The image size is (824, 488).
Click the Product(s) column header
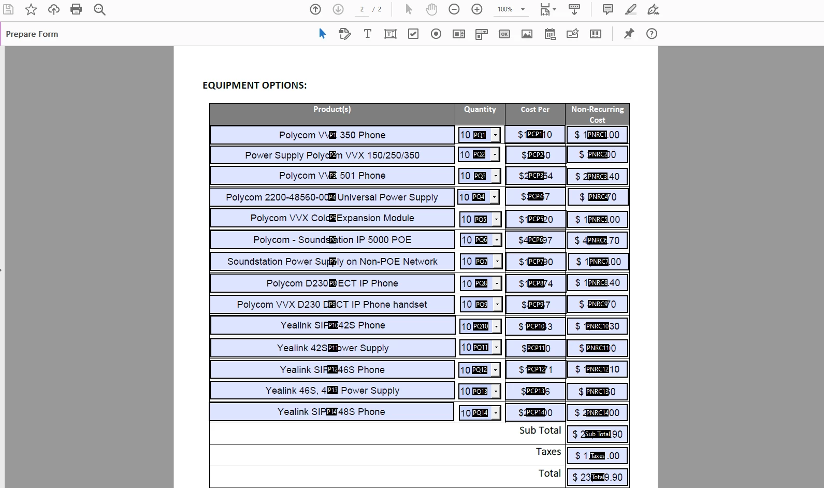pyautogui.click(x=332, y=109)
